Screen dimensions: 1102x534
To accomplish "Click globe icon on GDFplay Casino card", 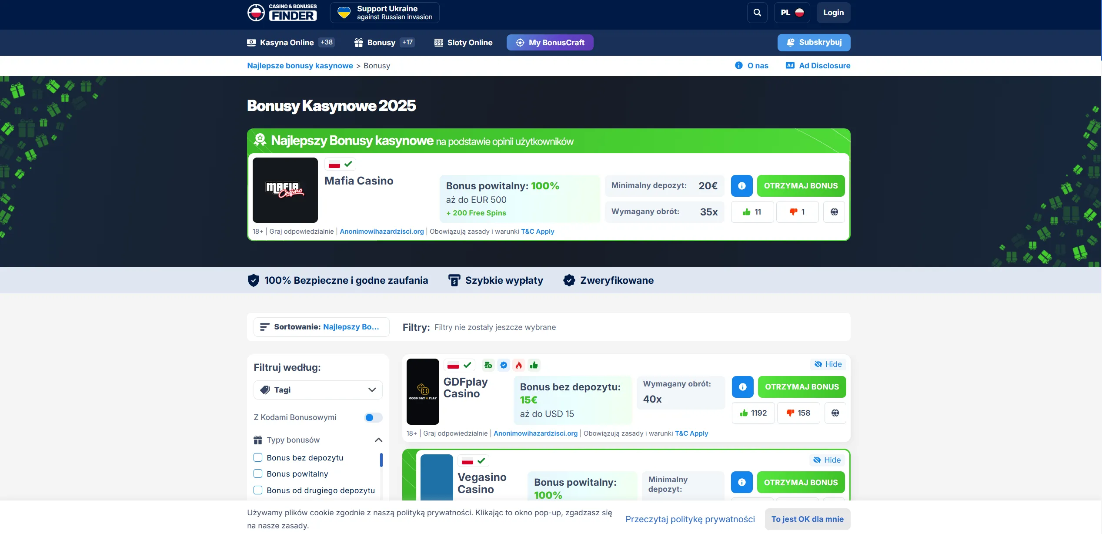I will tap(835, 413).
